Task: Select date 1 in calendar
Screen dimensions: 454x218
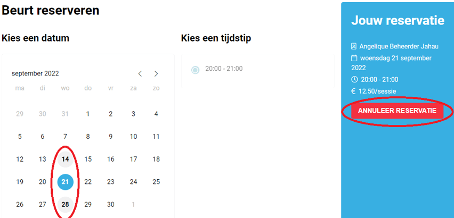Action: pyautogui.click(x=88, y=114)
